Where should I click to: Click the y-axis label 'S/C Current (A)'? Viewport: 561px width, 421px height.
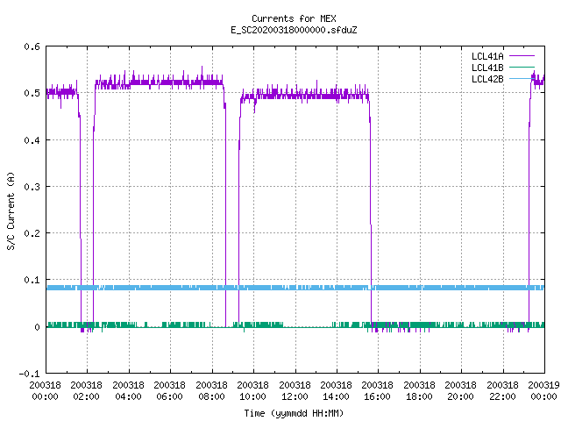[11, 211]
